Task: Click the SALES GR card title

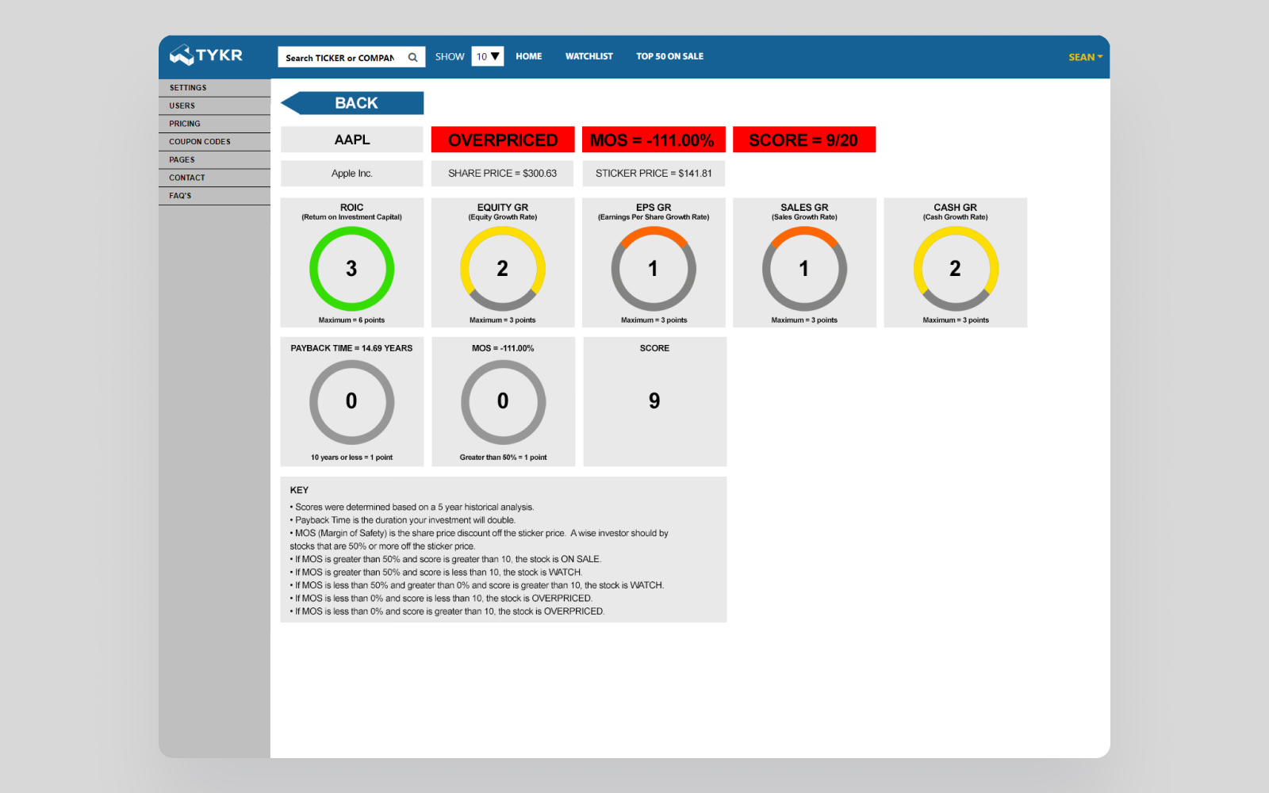Action: [x=804, y=208]
